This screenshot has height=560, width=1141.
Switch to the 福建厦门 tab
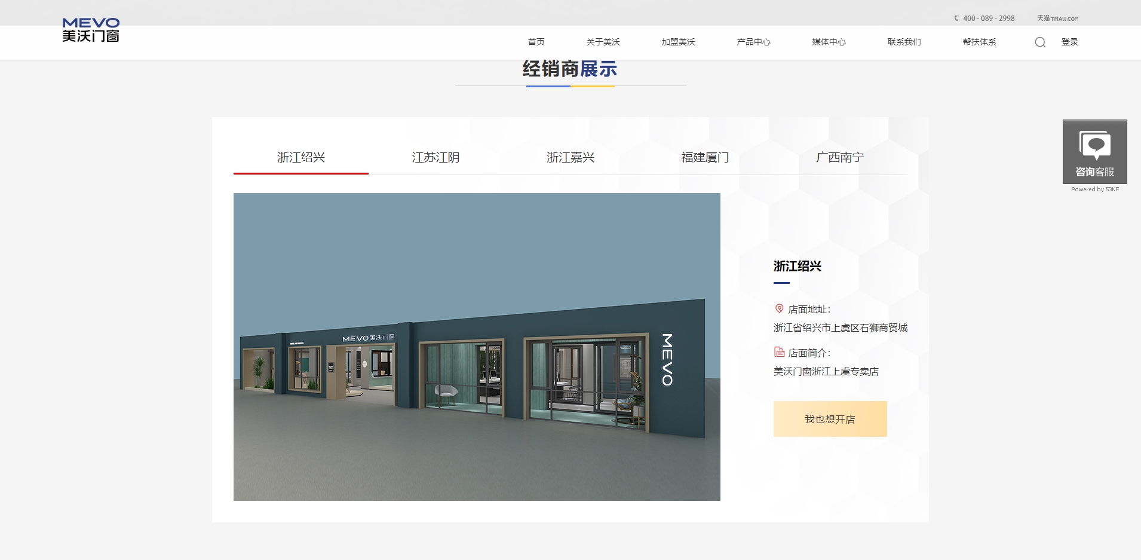(x=705, y=157)
